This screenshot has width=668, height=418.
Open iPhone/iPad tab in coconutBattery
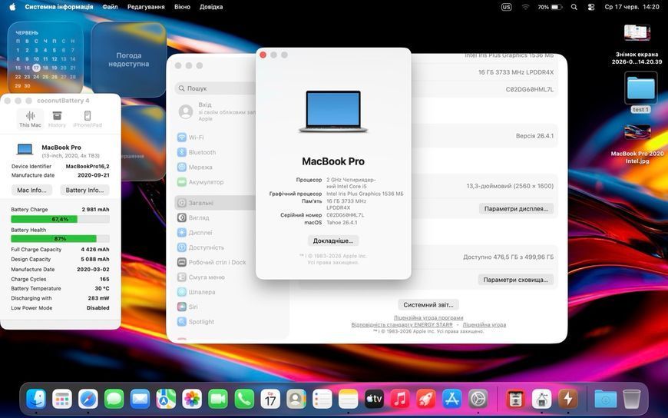point(88,119)
